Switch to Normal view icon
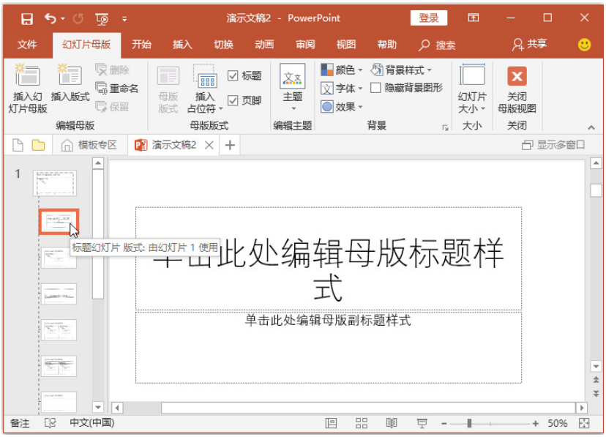The image size is (606, 437). (x=331, y=424)
